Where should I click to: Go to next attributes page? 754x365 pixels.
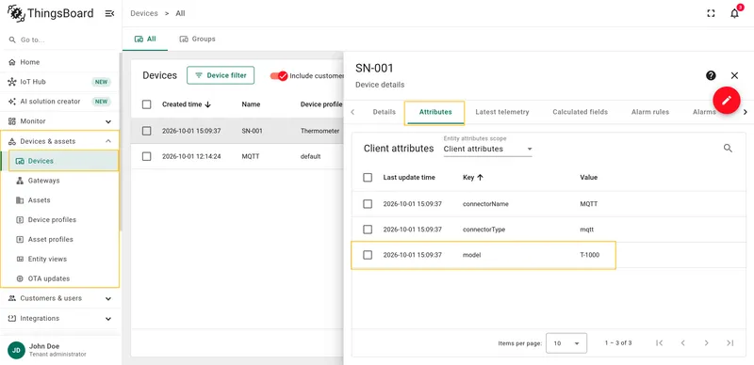(x=706, y=343)
